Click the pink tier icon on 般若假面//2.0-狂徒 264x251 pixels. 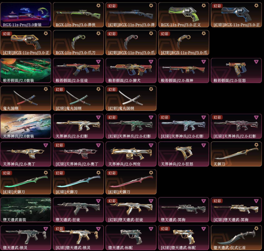(x=98, y=62)
